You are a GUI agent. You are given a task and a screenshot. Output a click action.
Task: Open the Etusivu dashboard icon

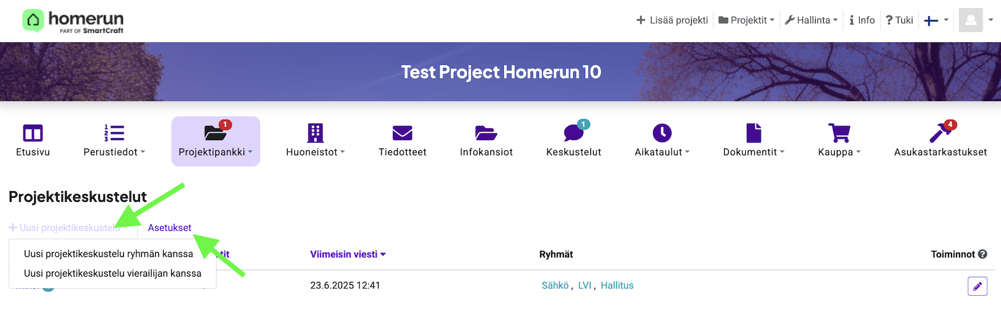[x=33, y=133]
